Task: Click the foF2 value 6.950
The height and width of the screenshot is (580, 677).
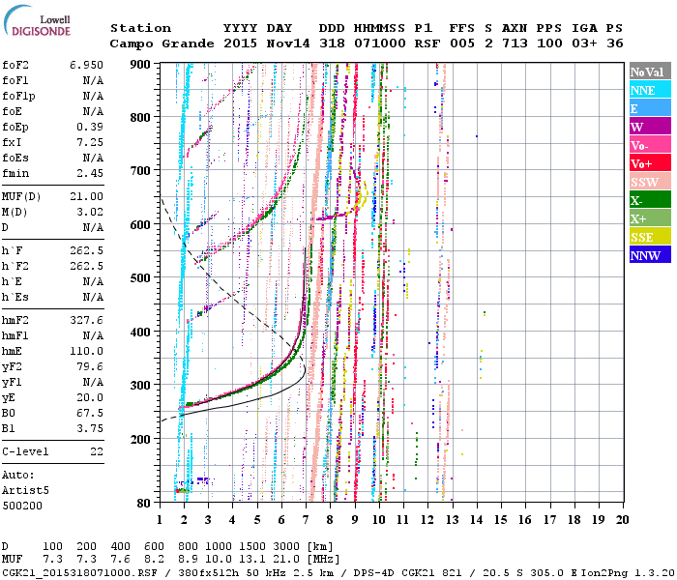Action: tap(86, 65)
